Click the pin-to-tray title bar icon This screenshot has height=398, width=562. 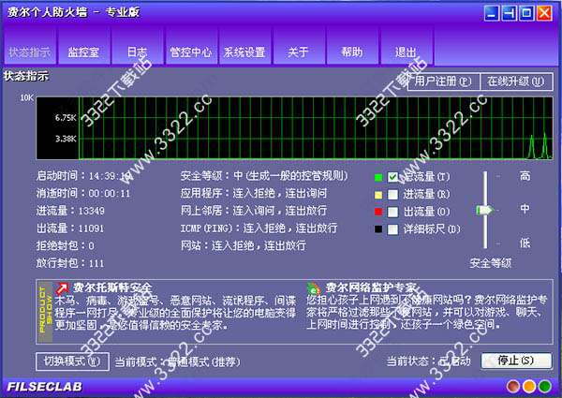509,14
